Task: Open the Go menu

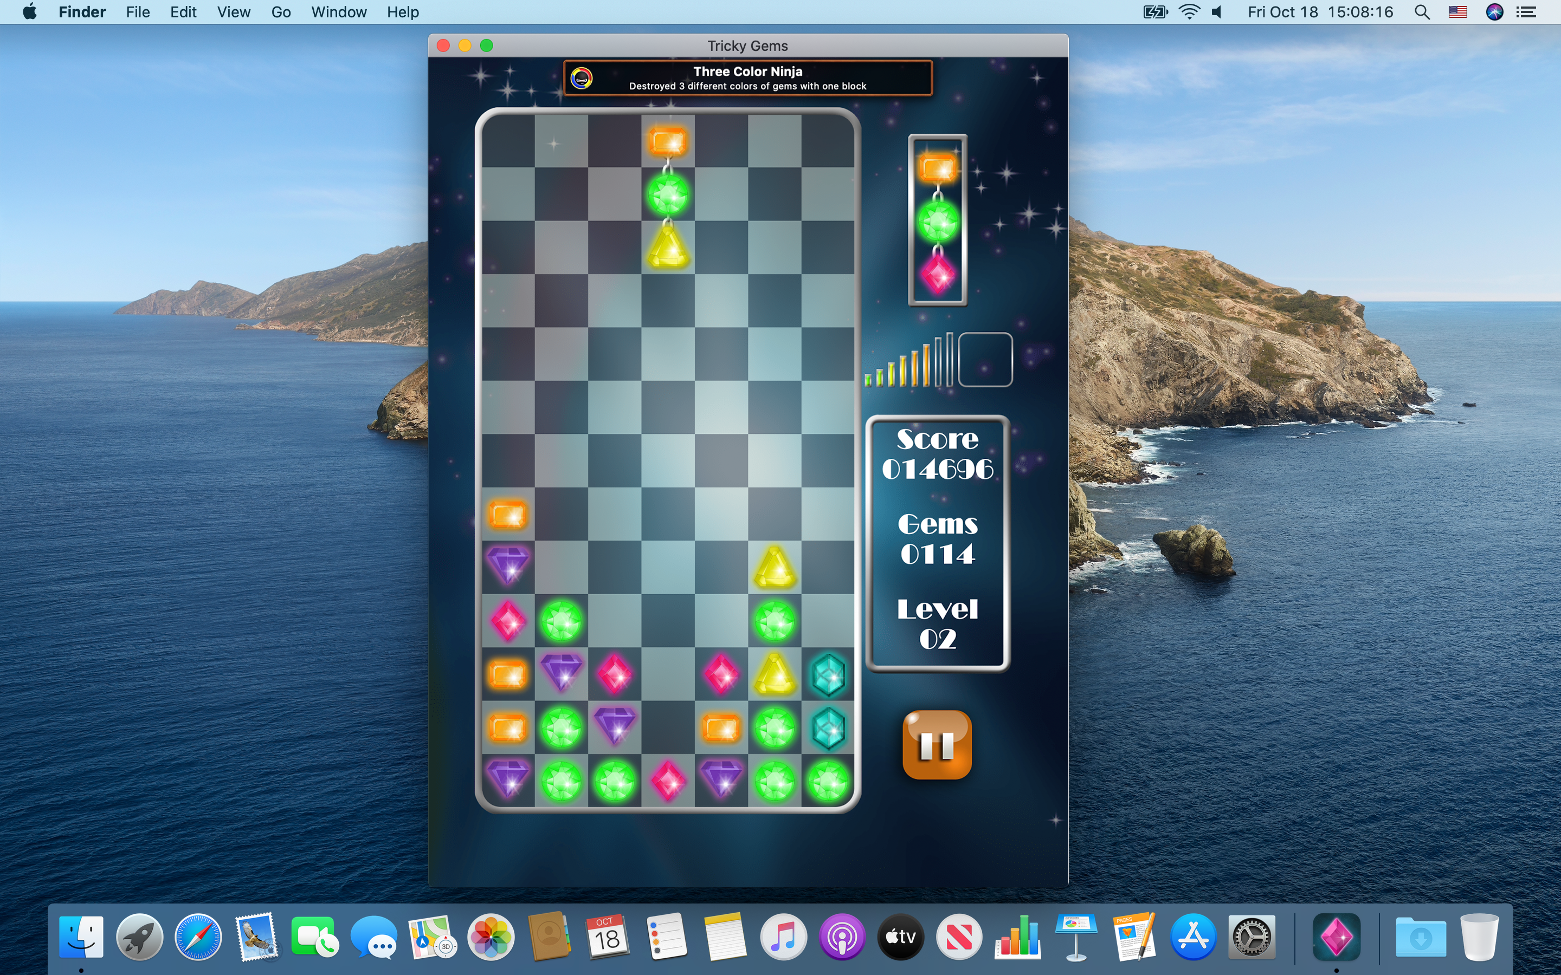Action: (x=281, y=11)
